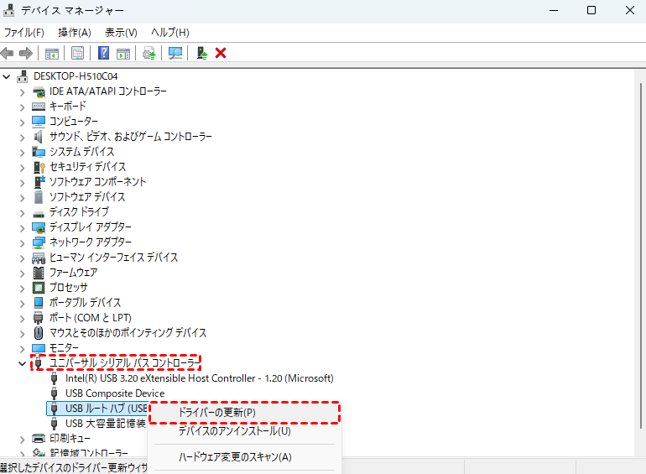
Task: Select USB Composite Device in tree
Action: point(114,393)
